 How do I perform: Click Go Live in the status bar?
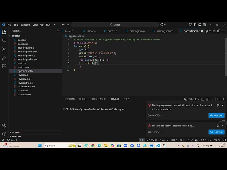pyautogui.click(x=206, y=140)
